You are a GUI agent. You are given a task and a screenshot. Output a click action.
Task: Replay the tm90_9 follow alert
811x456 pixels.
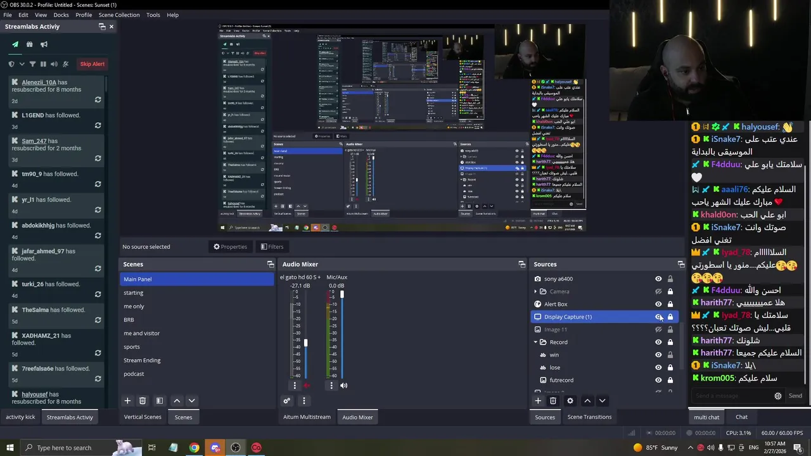[x=98, y=184]
